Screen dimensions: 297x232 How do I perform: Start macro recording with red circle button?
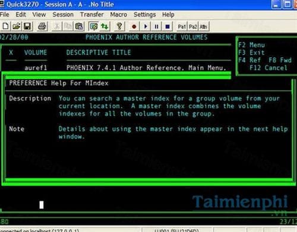pyautogui.click(x=134, y=27)
